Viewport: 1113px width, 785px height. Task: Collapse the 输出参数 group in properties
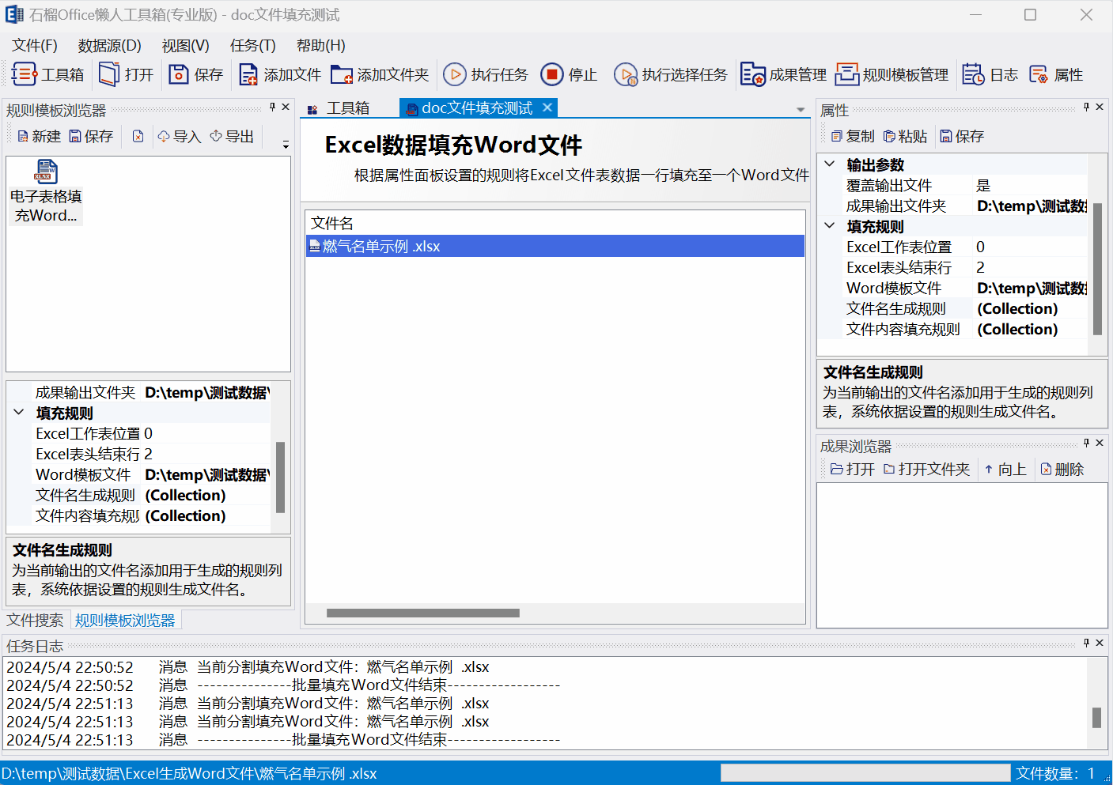(830, 164)
